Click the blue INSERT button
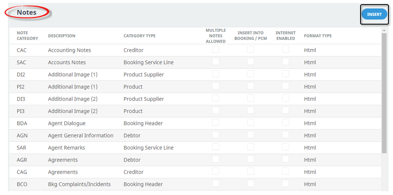 (374, 14)
